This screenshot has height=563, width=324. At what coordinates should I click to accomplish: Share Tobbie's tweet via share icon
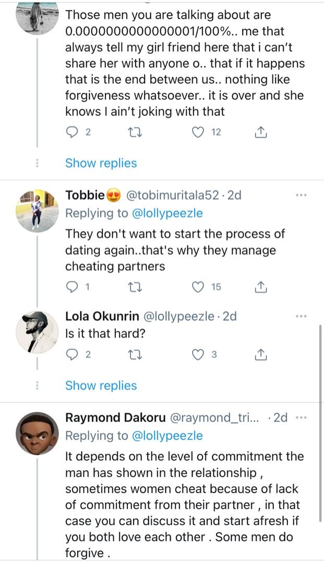(x=261, y=287)
